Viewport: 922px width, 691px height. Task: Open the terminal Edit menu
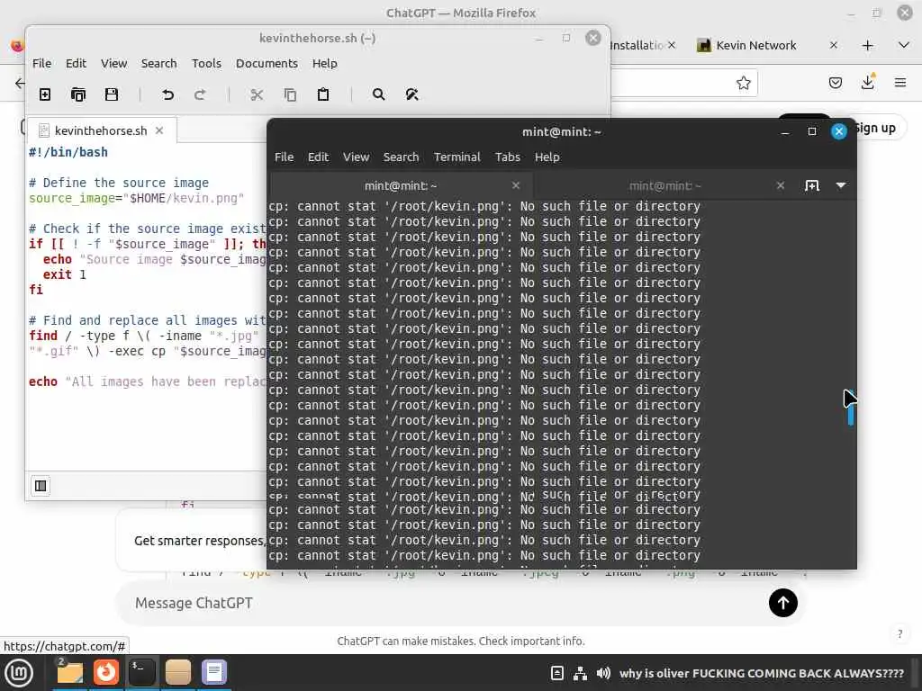[x=318, y=157]
